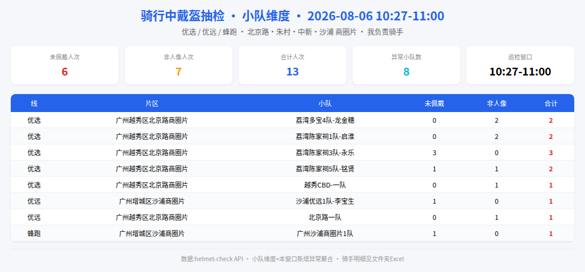The width and height of the screenshot is (585, 272).
Task: Click 优远 in the 北京路一队 row
Action: coord(34,217)
